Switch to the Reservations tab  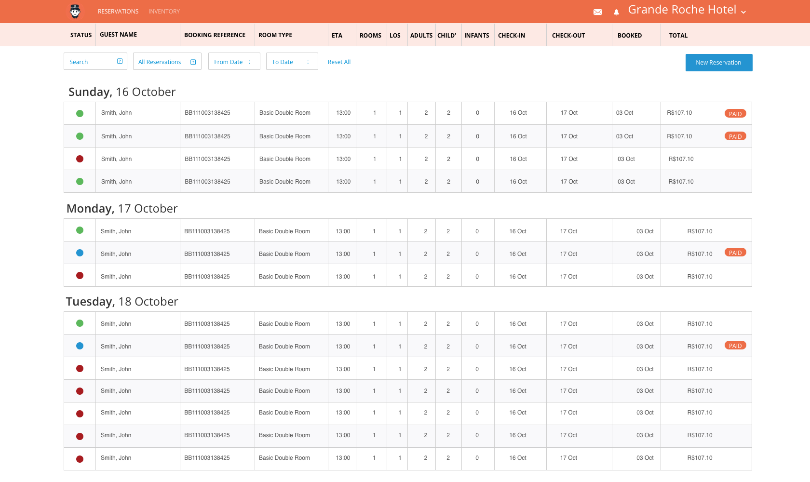tap(118, 12)
